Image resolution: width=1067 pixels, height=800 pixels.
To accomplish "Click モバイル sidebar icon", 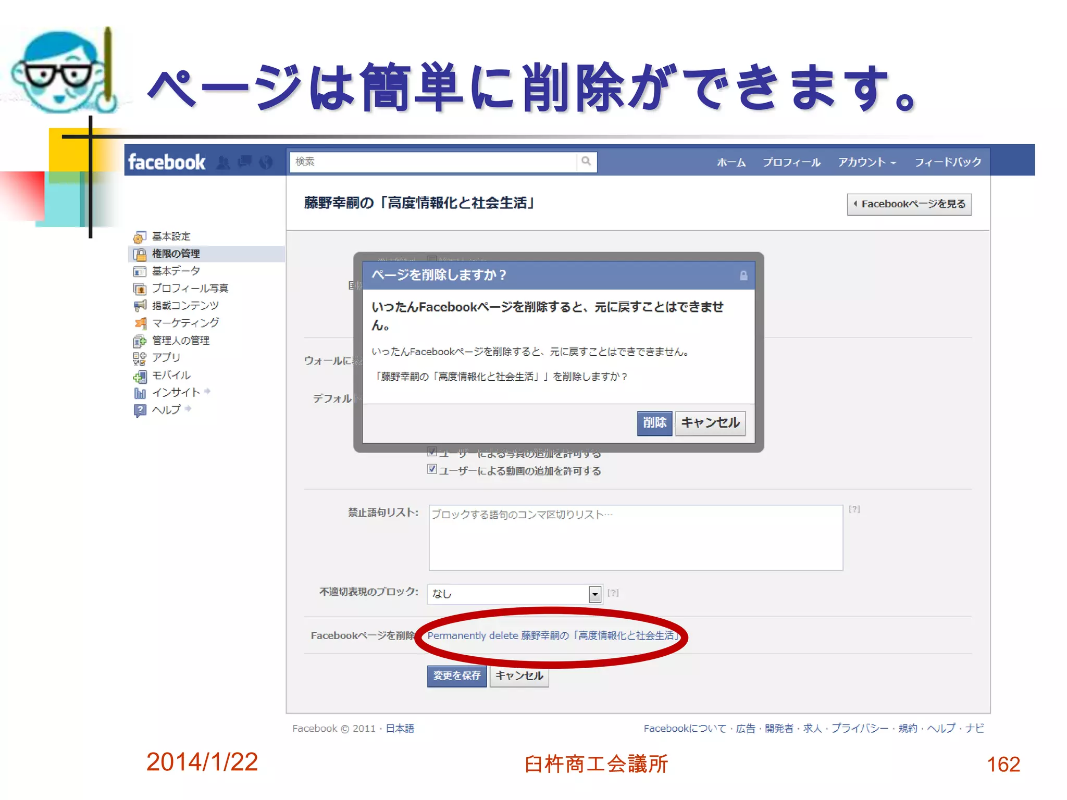I will 139,376.
